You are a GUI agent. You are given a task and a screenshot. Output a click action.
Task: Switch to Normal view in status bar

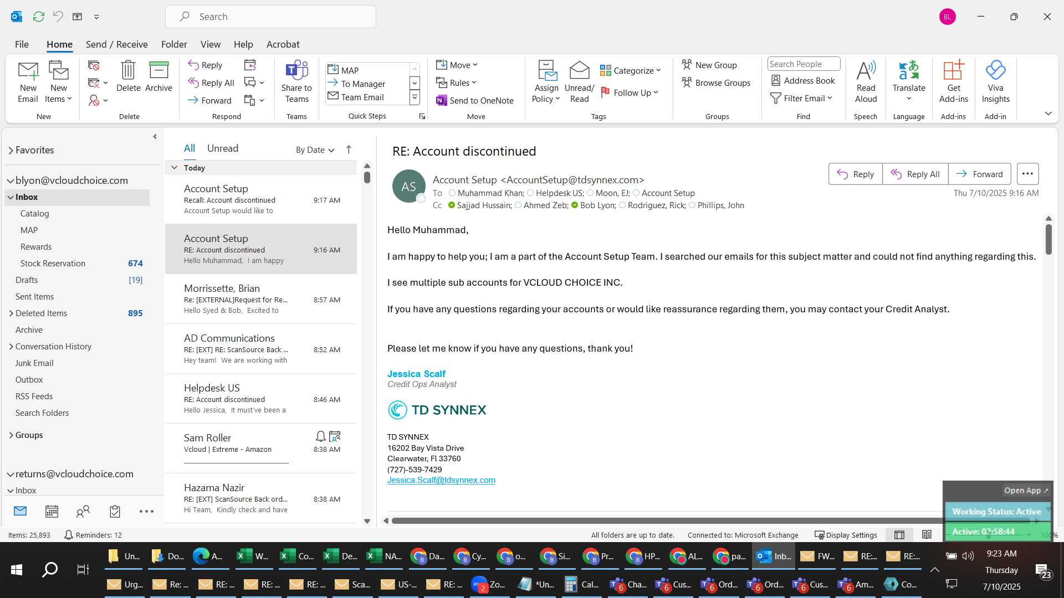pos(899,535)
